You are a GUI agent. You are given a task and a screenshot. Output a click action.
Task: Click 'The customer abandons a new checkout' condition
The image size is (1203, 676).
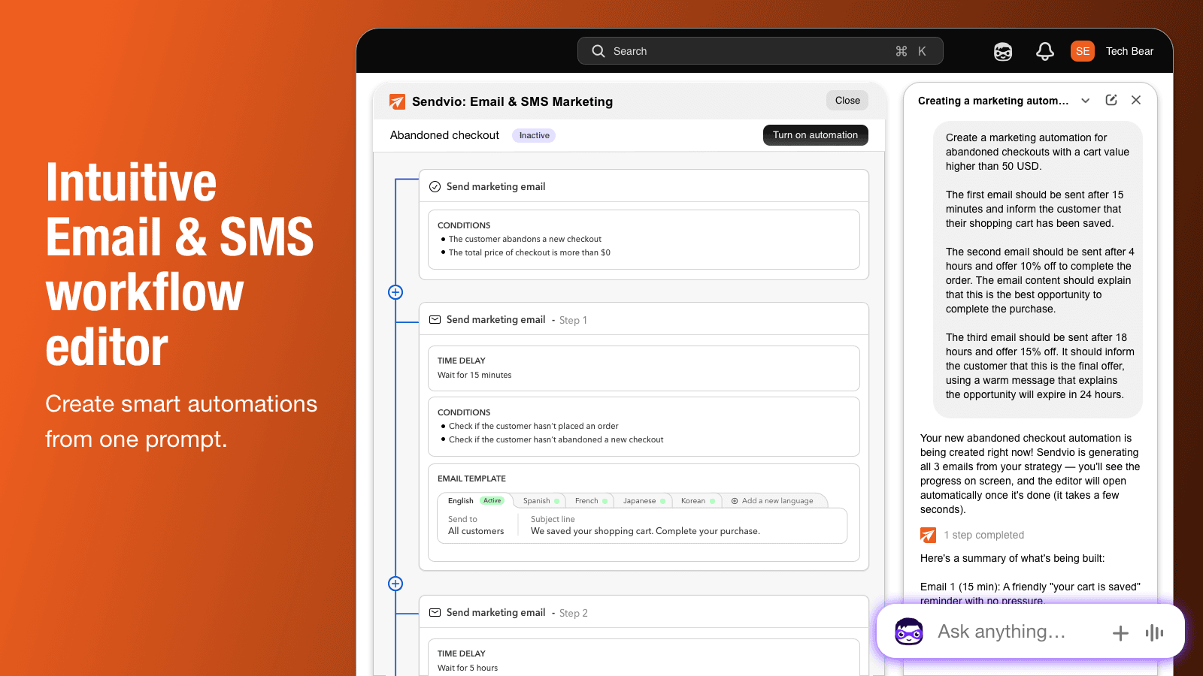[x=525, y=240]
